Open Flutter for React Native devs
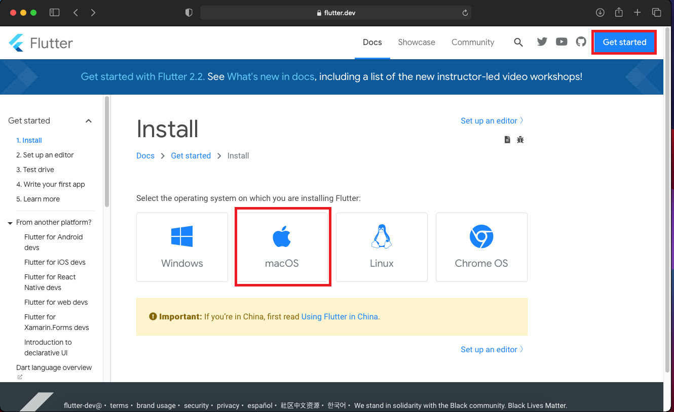Image resolution: width=674 pixels, height=412 pixels. point(50,282)
